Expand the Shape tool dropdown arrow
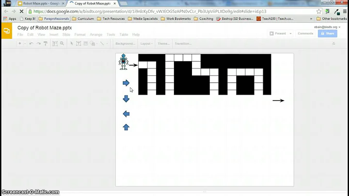The height and width of the screenshot is (196, 349). 97,44
